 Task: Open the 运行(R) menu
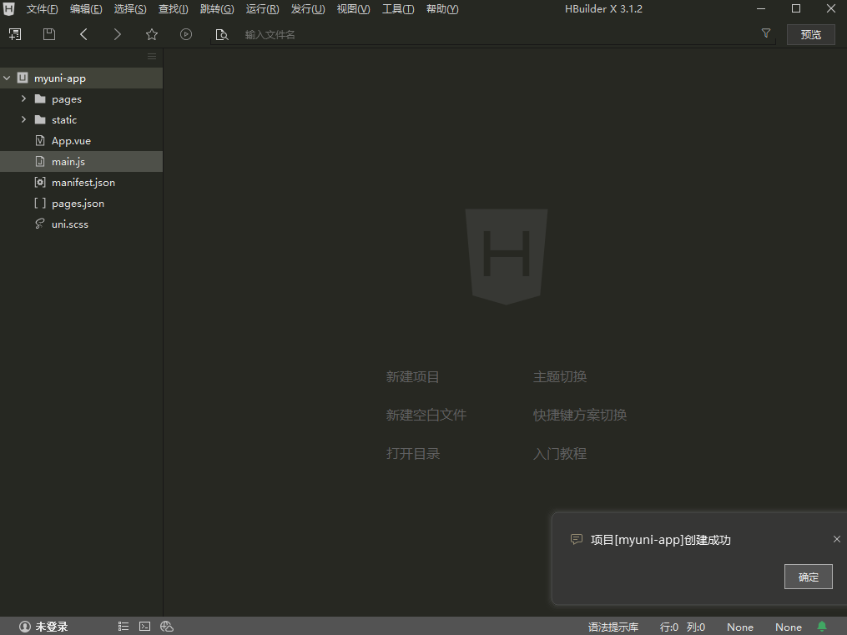pyautogui.click(x=262, y=9)
